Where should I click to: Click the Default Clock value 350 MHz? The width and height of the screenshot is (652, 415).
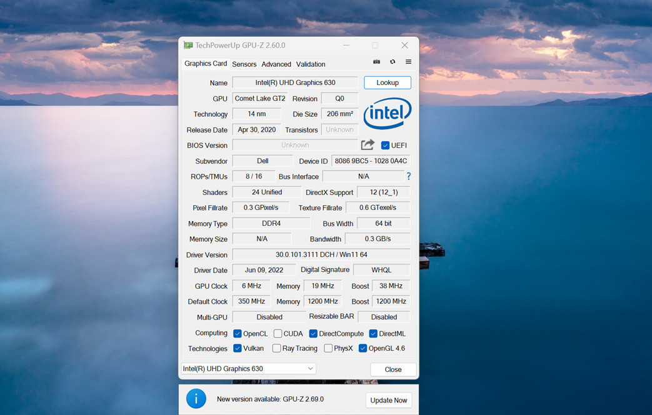251,301
